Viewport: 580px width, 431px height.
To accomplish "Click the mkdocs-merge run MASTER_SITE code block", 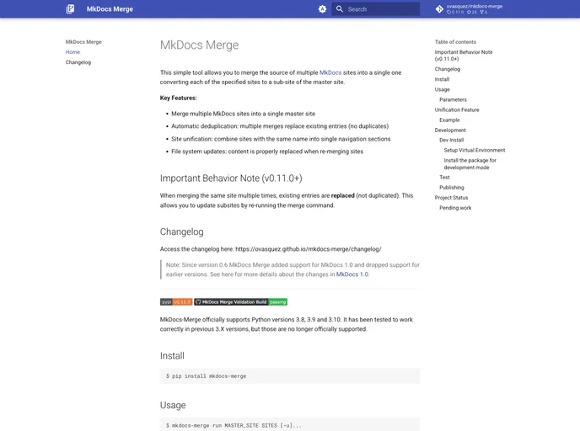I will click(x=290, y=425).
